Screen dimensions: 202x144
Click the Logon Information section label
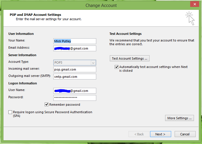tap(22, 83)
